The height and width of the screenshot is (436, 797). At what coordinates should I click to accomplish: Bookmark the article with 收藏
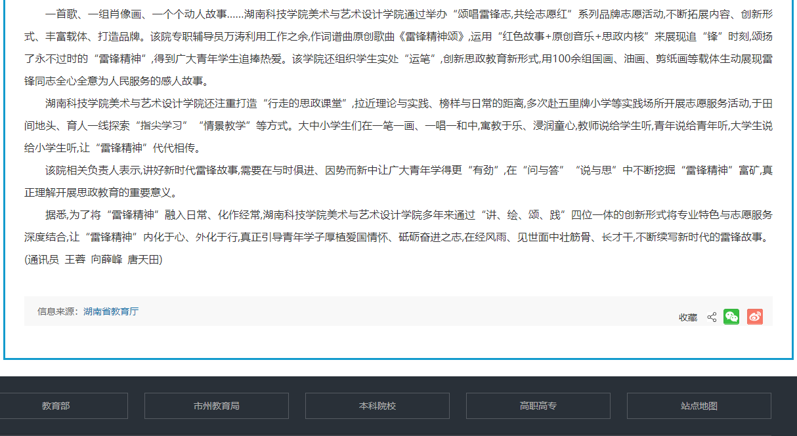click(688, 317)
